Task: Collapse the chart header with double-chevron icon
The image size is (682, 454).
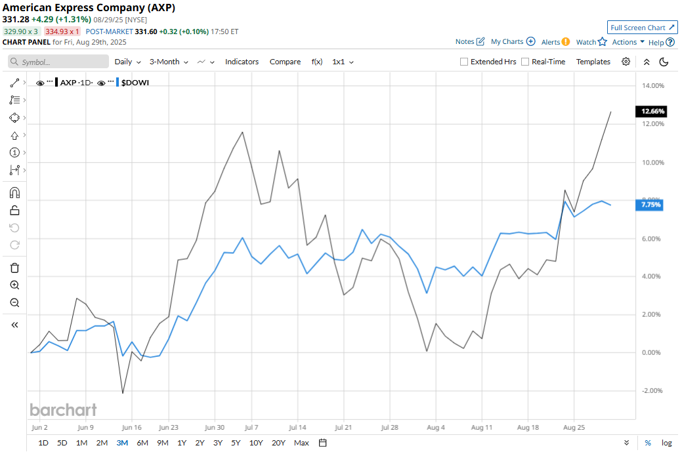Action: (647, 62)
